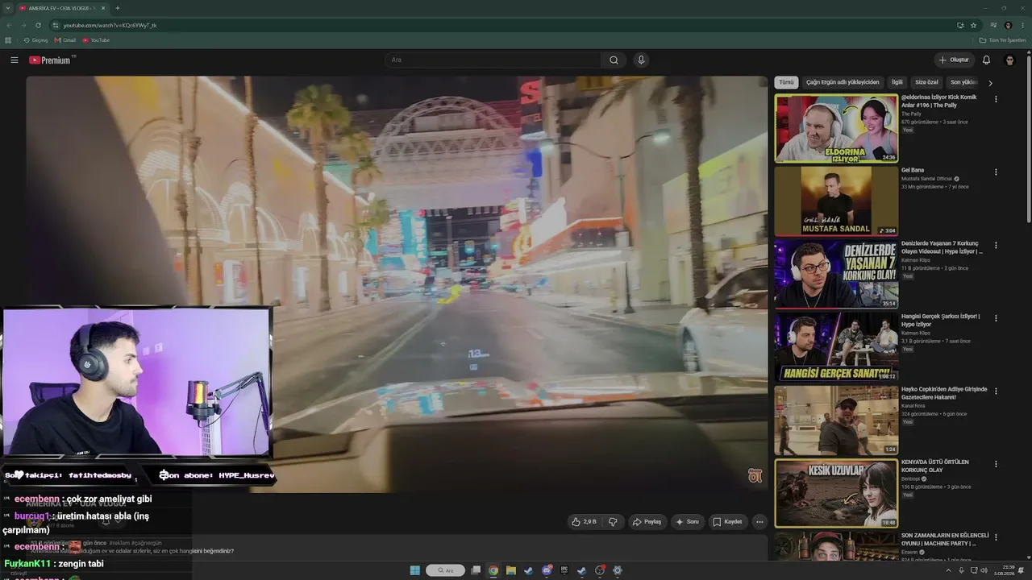Show more filter chips with the right chevron

pyautogui.click(x=990, y=82)
